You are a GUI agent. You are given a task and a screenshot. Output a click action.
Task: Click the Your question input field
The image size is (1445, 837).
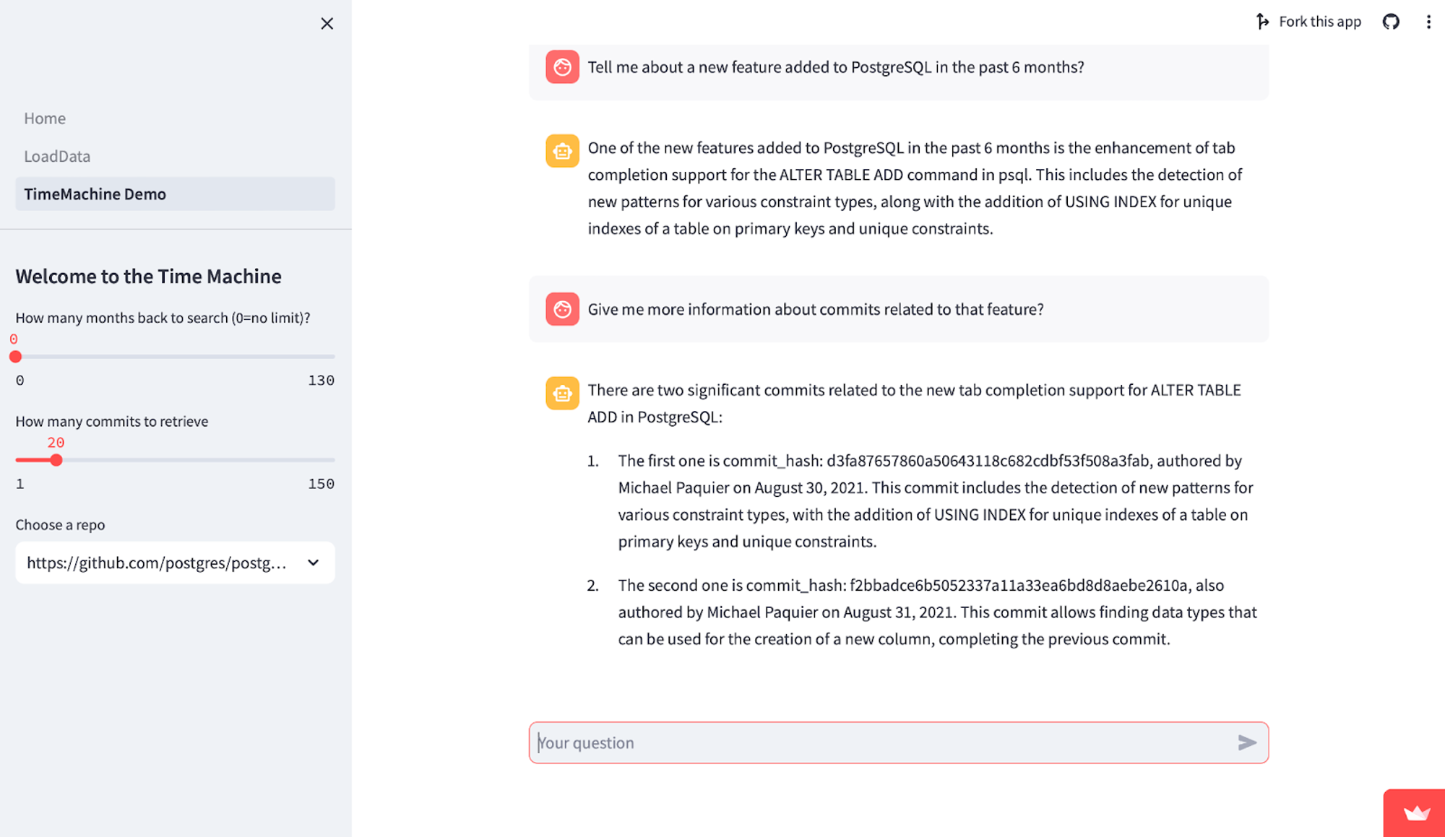pos(795,742)
